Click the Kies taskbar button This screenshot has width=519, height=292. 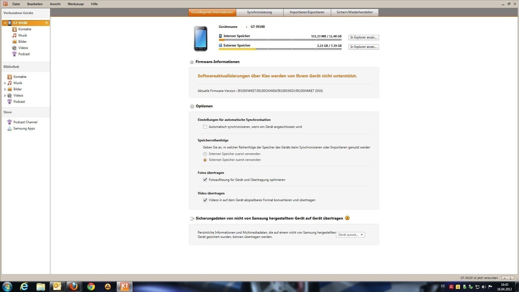[125, 287]
